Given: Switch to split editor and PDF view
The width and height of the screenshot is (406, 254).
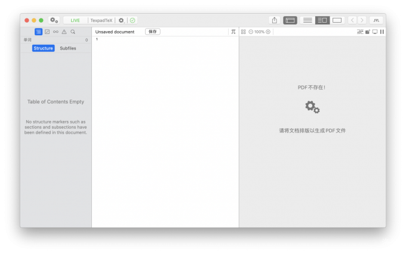Looking at the screenshot, I should tap(322, 20).
